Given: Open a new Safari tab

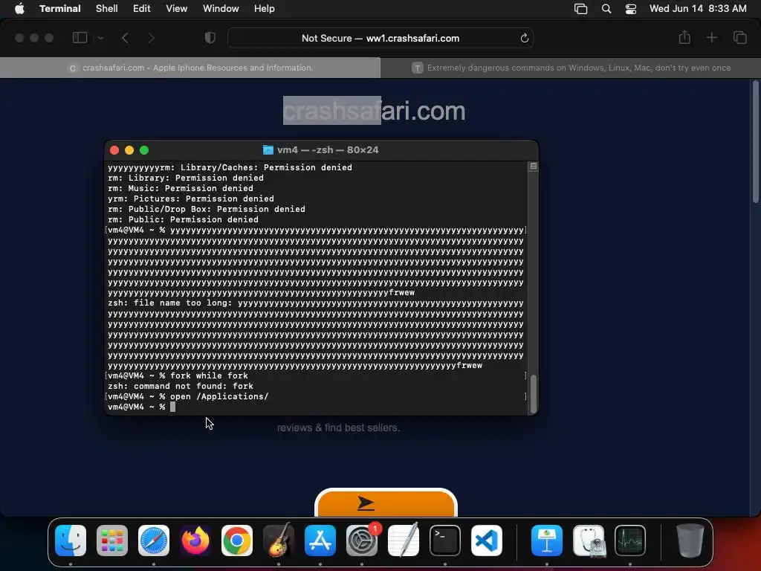Looking at the screenshot, I should coord(711,37).
